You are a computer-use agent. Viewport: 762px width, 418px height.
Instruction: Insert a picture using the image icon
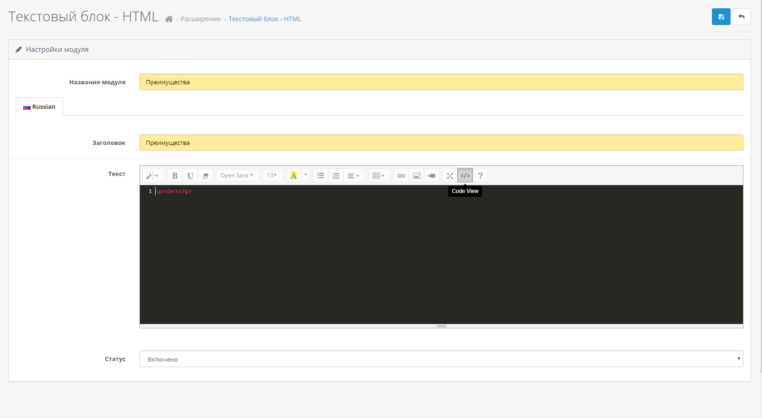point(416,175)
